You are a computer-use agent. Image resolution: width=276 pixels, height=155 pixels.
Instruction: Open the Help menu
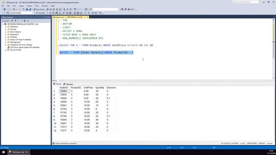coord(53,6)
